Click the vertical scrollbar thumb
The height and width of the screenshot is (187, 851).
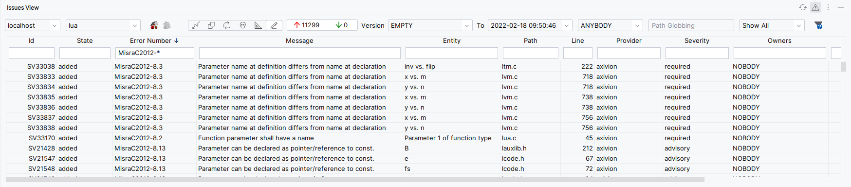843,66
